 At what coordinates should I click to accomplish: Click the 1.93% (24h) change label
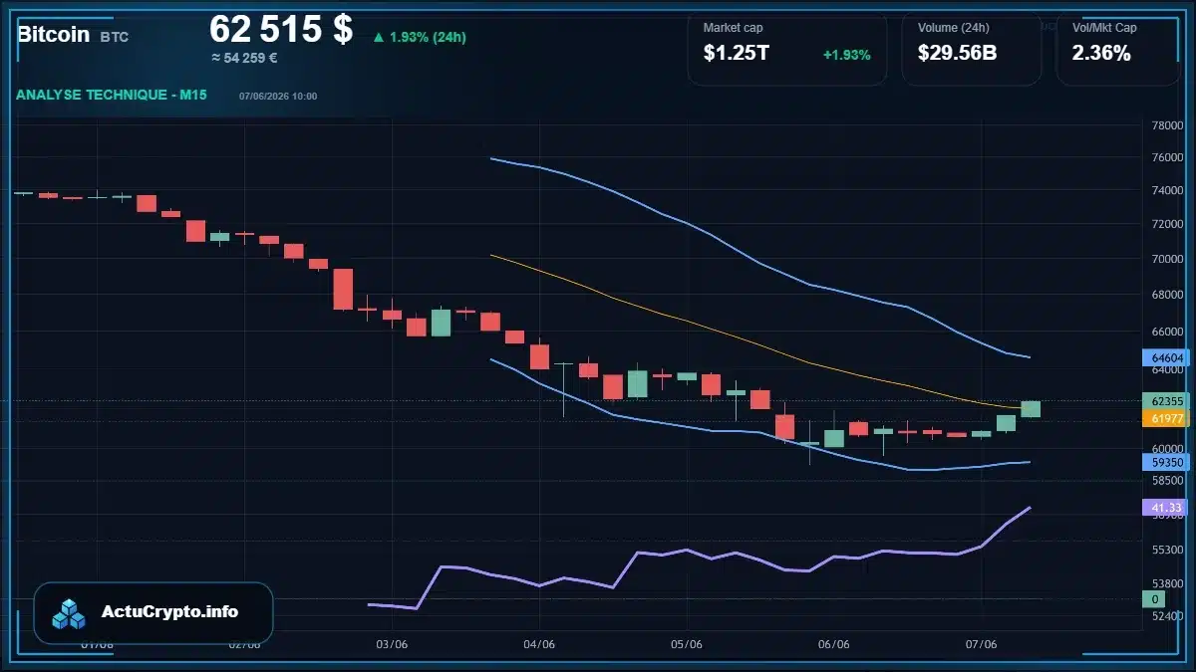coord(428,38)
